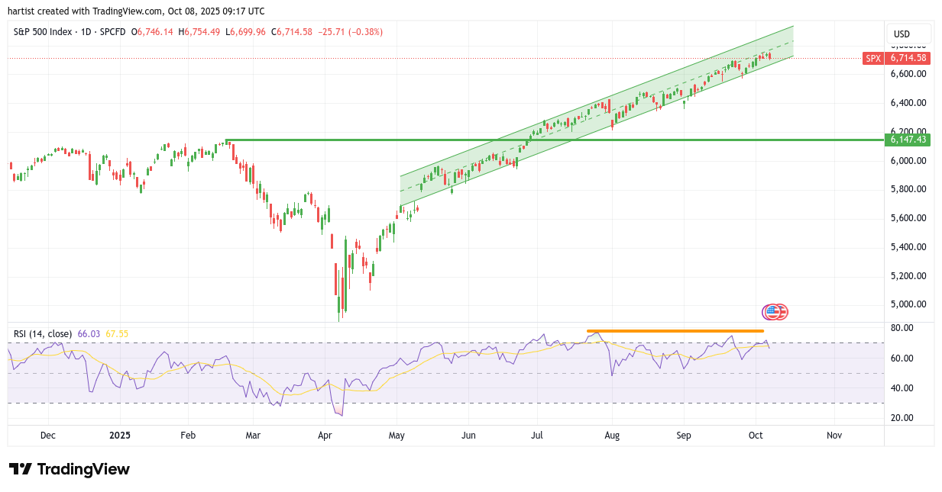Select the orange trend line on RSI pane
The width and height of the screenshot is (942, 492).
click(x=672, y=330)
